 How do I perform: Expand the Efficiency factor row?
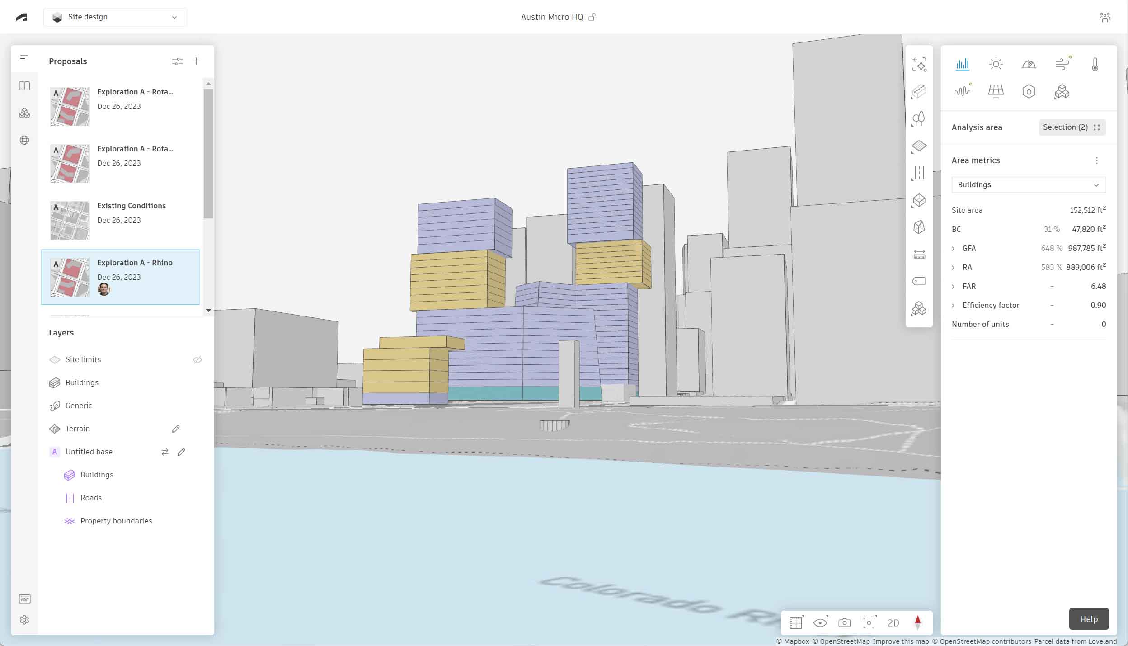click(954, 305)
